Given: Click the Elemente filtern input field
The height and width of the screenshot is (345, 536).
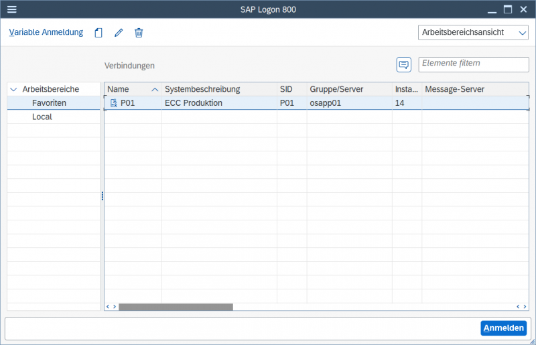Looking at the screenshot, I should (x=474, y=64).
